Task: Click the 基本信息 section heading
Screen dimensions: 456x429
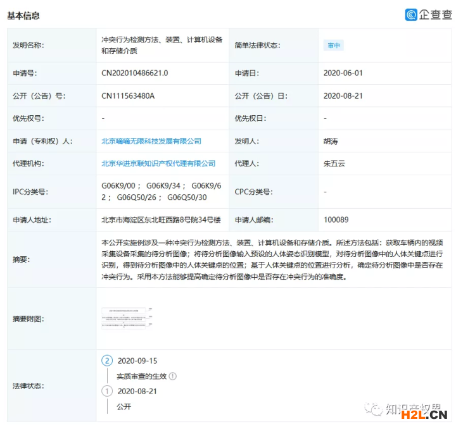Action: click(23, 15)
